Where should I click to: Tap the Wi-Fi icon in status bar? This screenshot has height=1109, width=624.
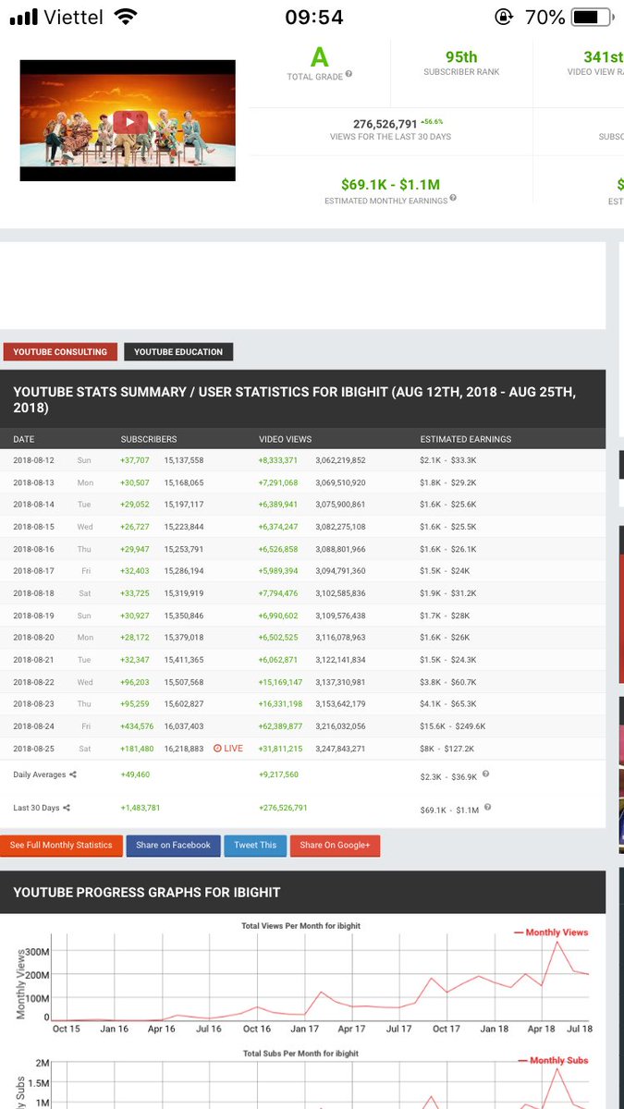coord(125,17)
